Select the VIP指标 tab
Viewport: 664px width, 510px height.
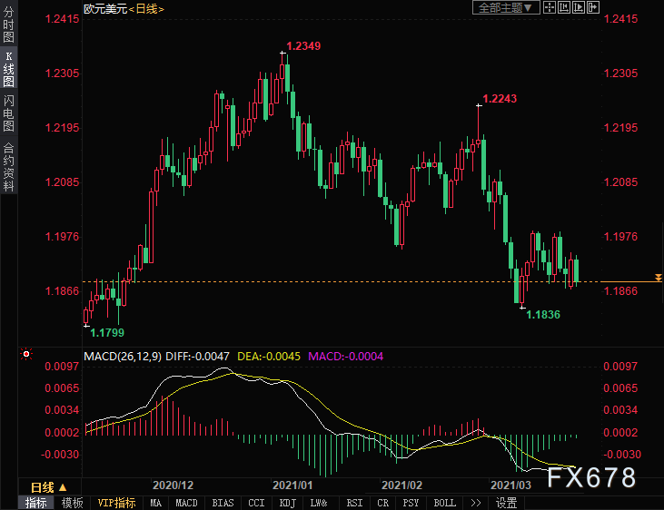pos(116,503)
